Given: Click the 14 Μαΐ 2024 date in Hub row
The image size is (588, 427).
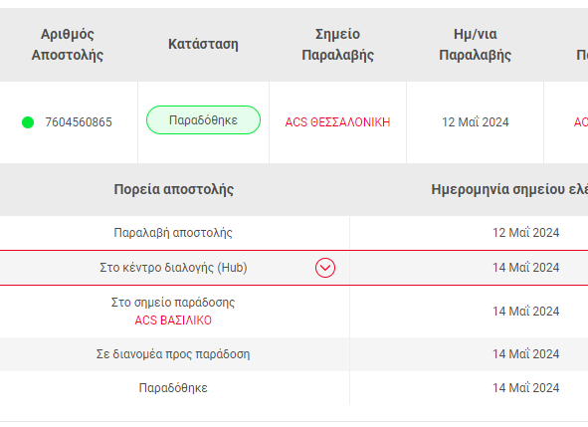Looking at the screenshot, I should (x=525, y=268).
